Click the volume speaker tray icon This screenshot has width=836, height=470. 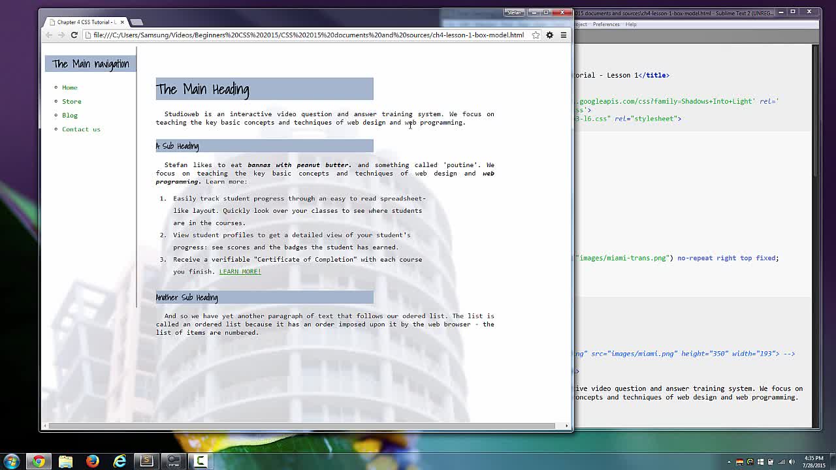(x=792, y=462)
